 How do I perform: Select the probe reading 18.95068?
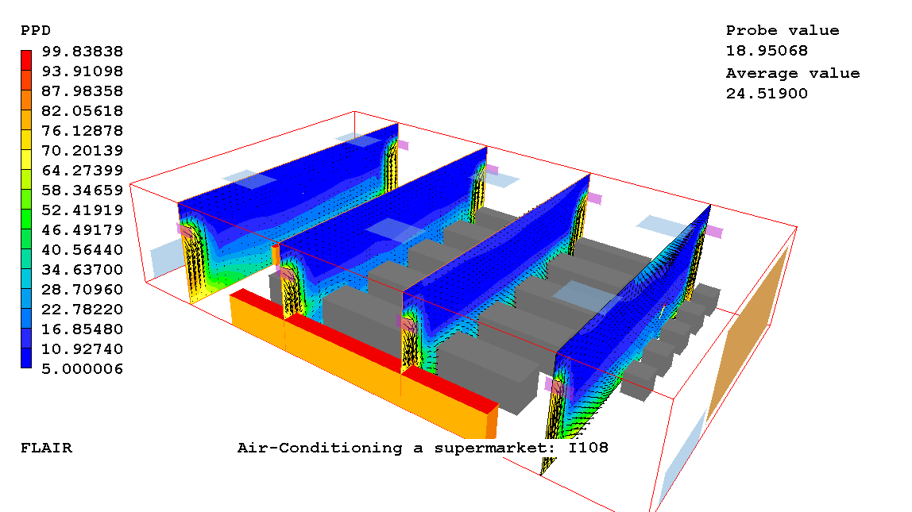pyautogui.click(x=766, y=51)
